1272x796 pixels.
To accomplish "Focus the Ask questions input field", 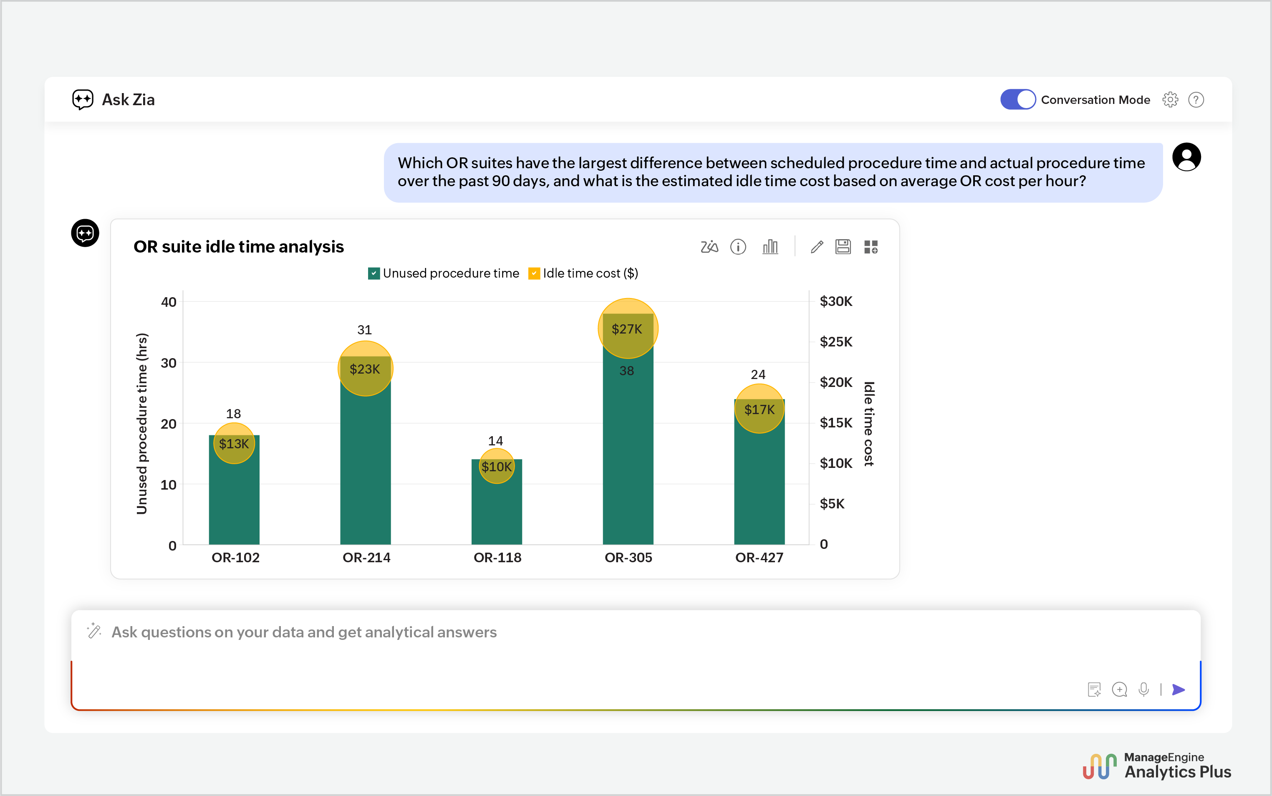I will 636,660.
